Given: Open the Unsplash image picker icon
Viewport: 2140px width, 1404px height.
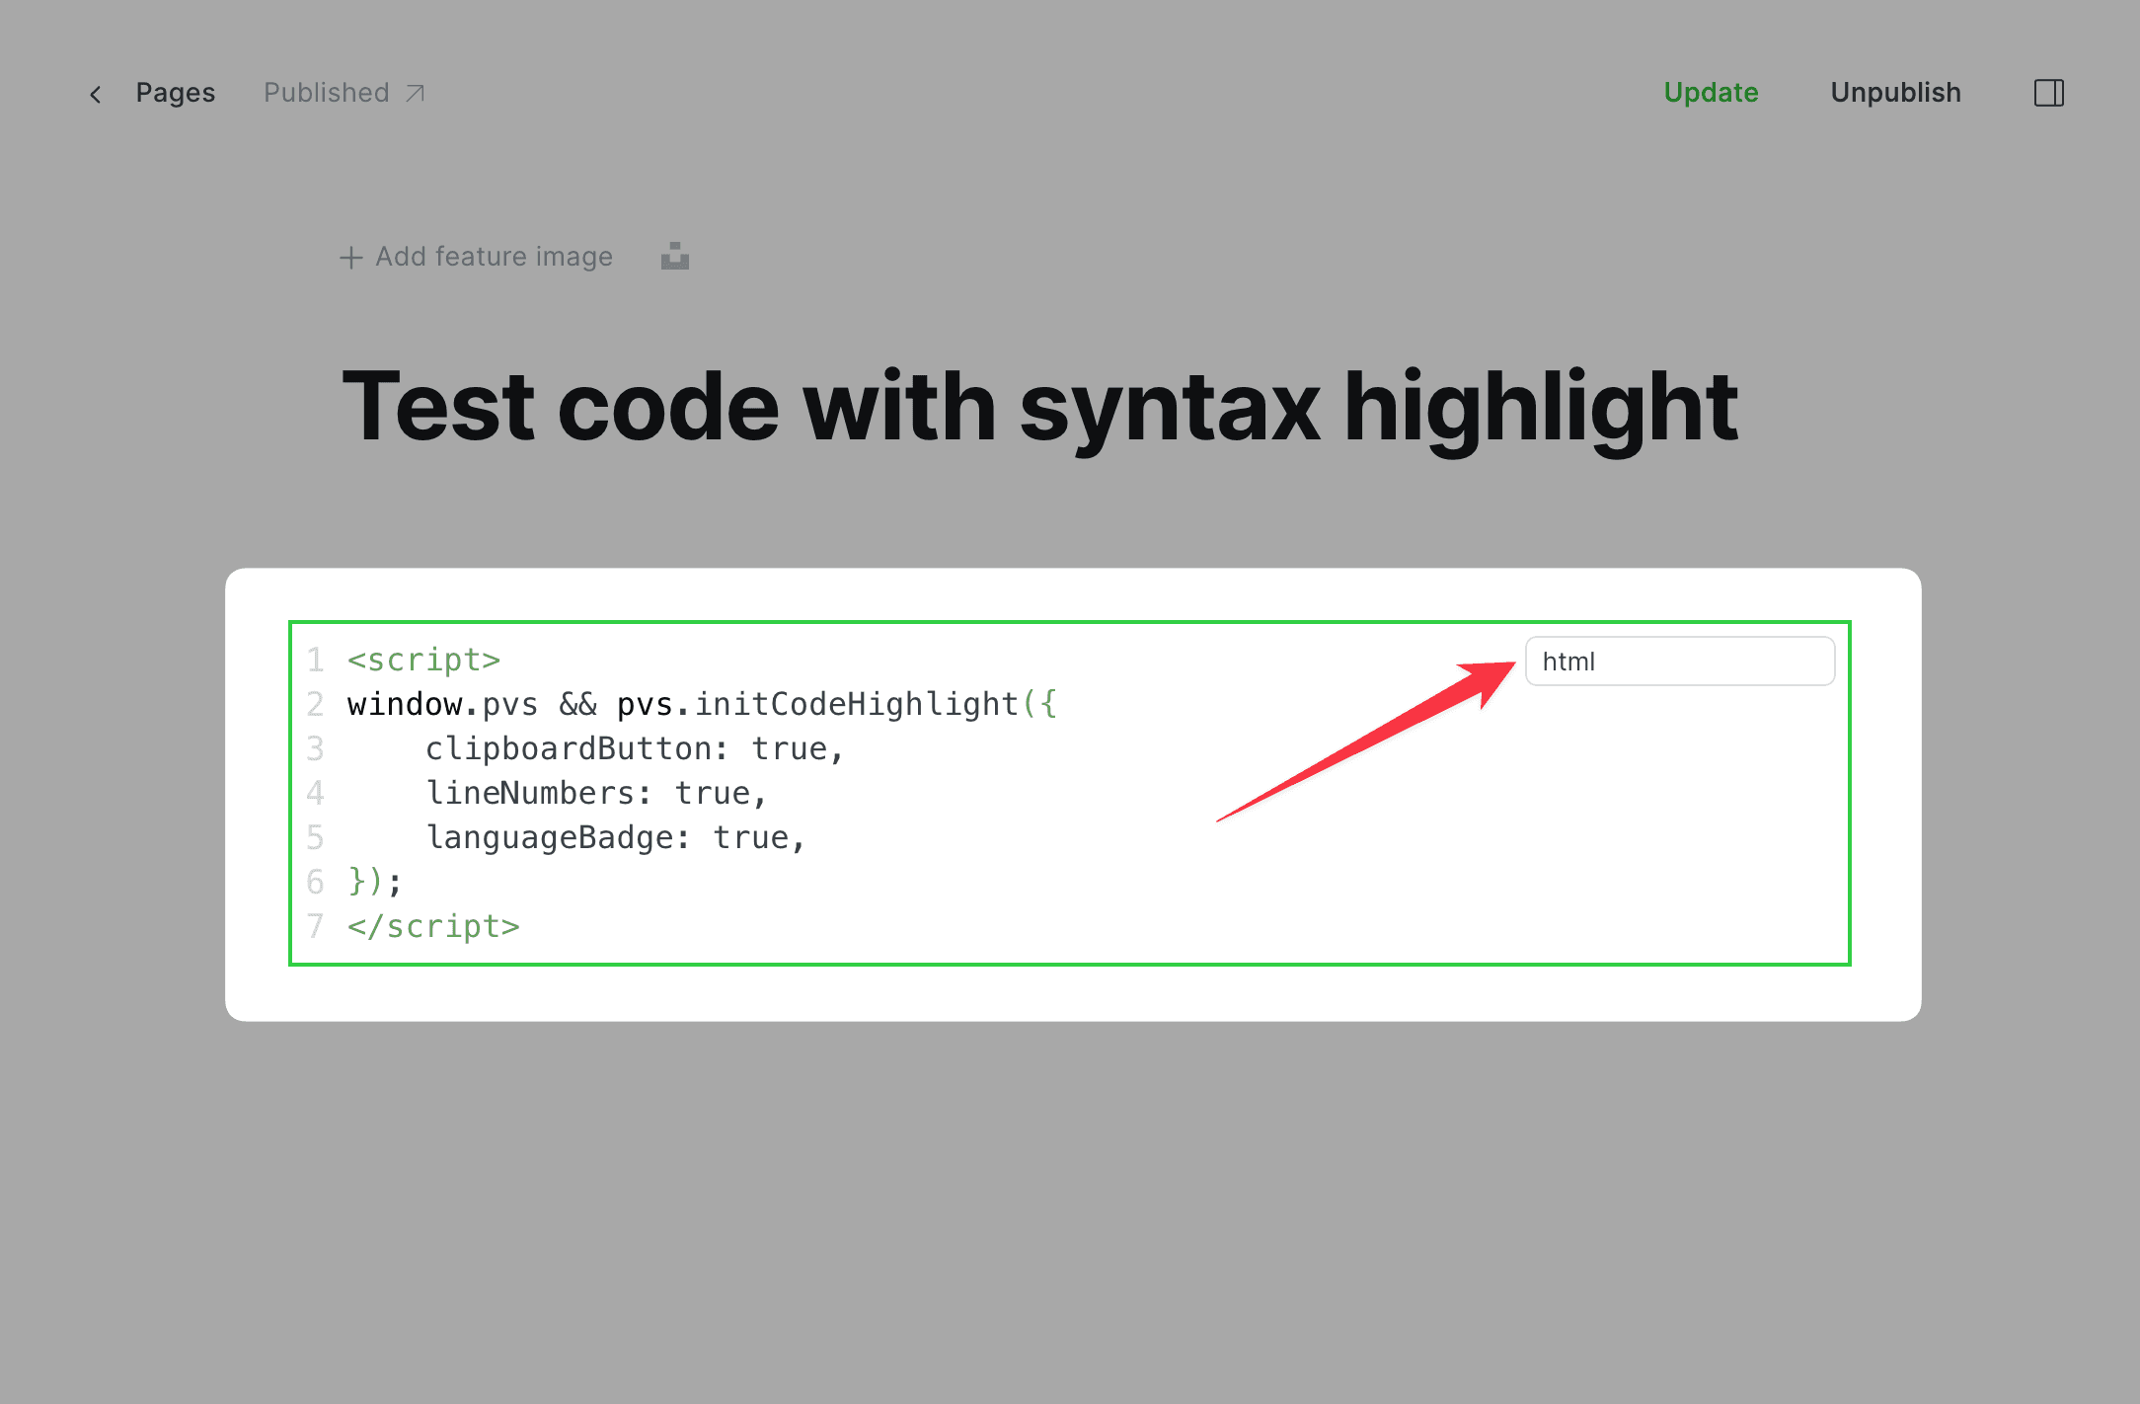Looking at the screenshot, I should tap(673, 256).
